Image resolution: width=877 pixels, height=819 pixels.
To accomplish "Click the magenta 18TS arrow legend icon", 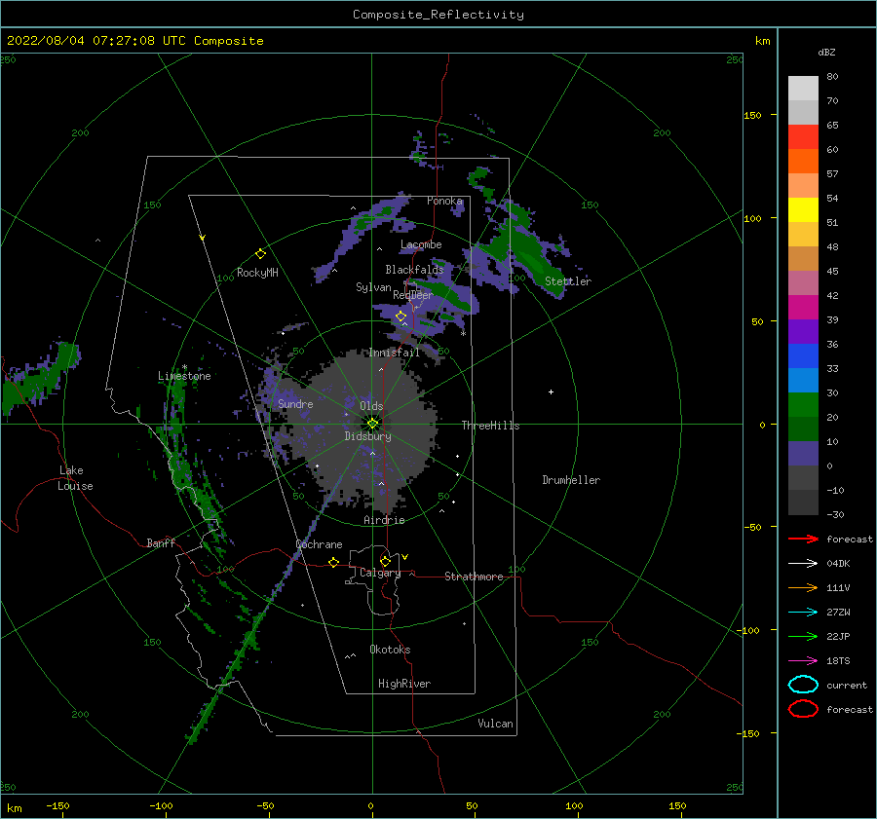I will [x=803, y=661].
